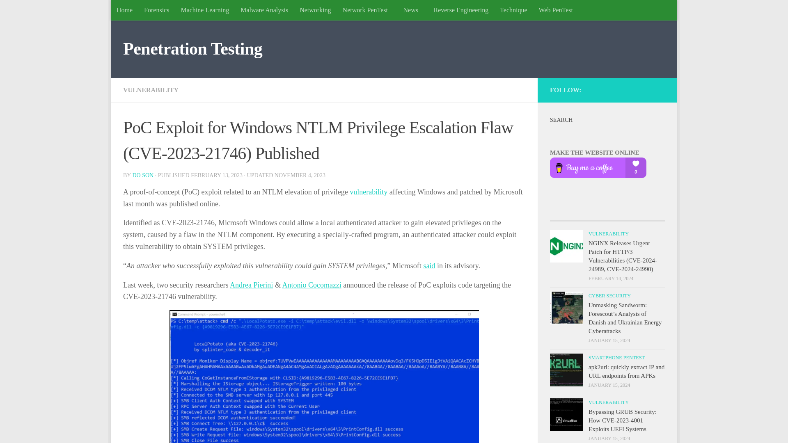Select the Network PenTest navigation tab
The width and height of the screenshot is (788, 443).
[x=365, y=10]
